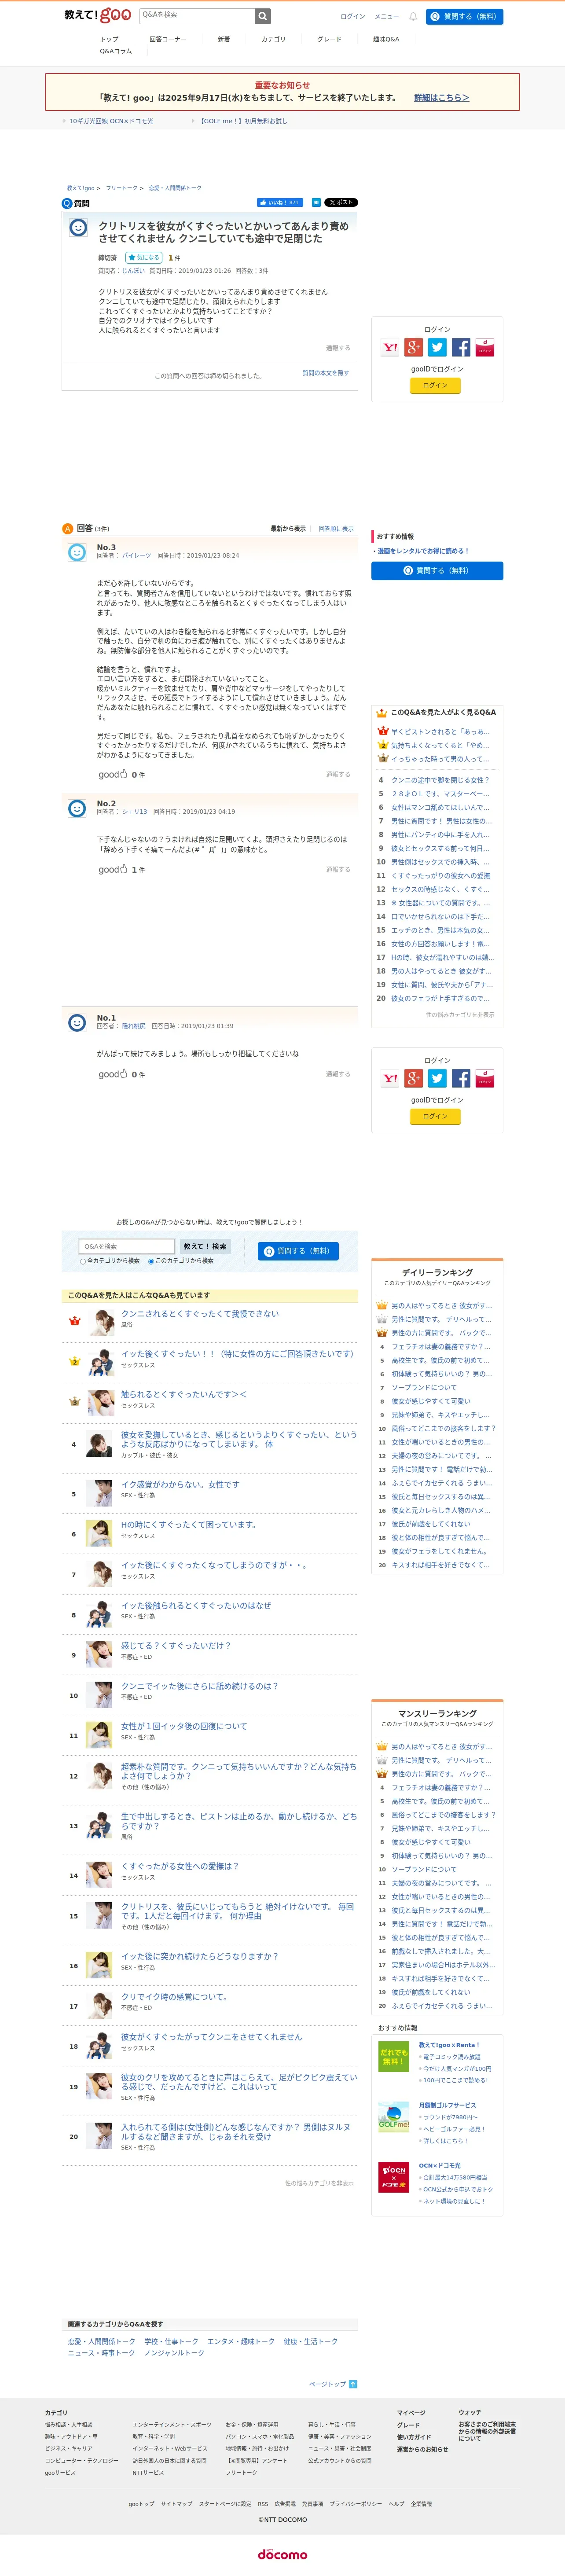Screen dimensions: 565x2576
Task: Open the グレード navigation item
Action: coord(329,39)
